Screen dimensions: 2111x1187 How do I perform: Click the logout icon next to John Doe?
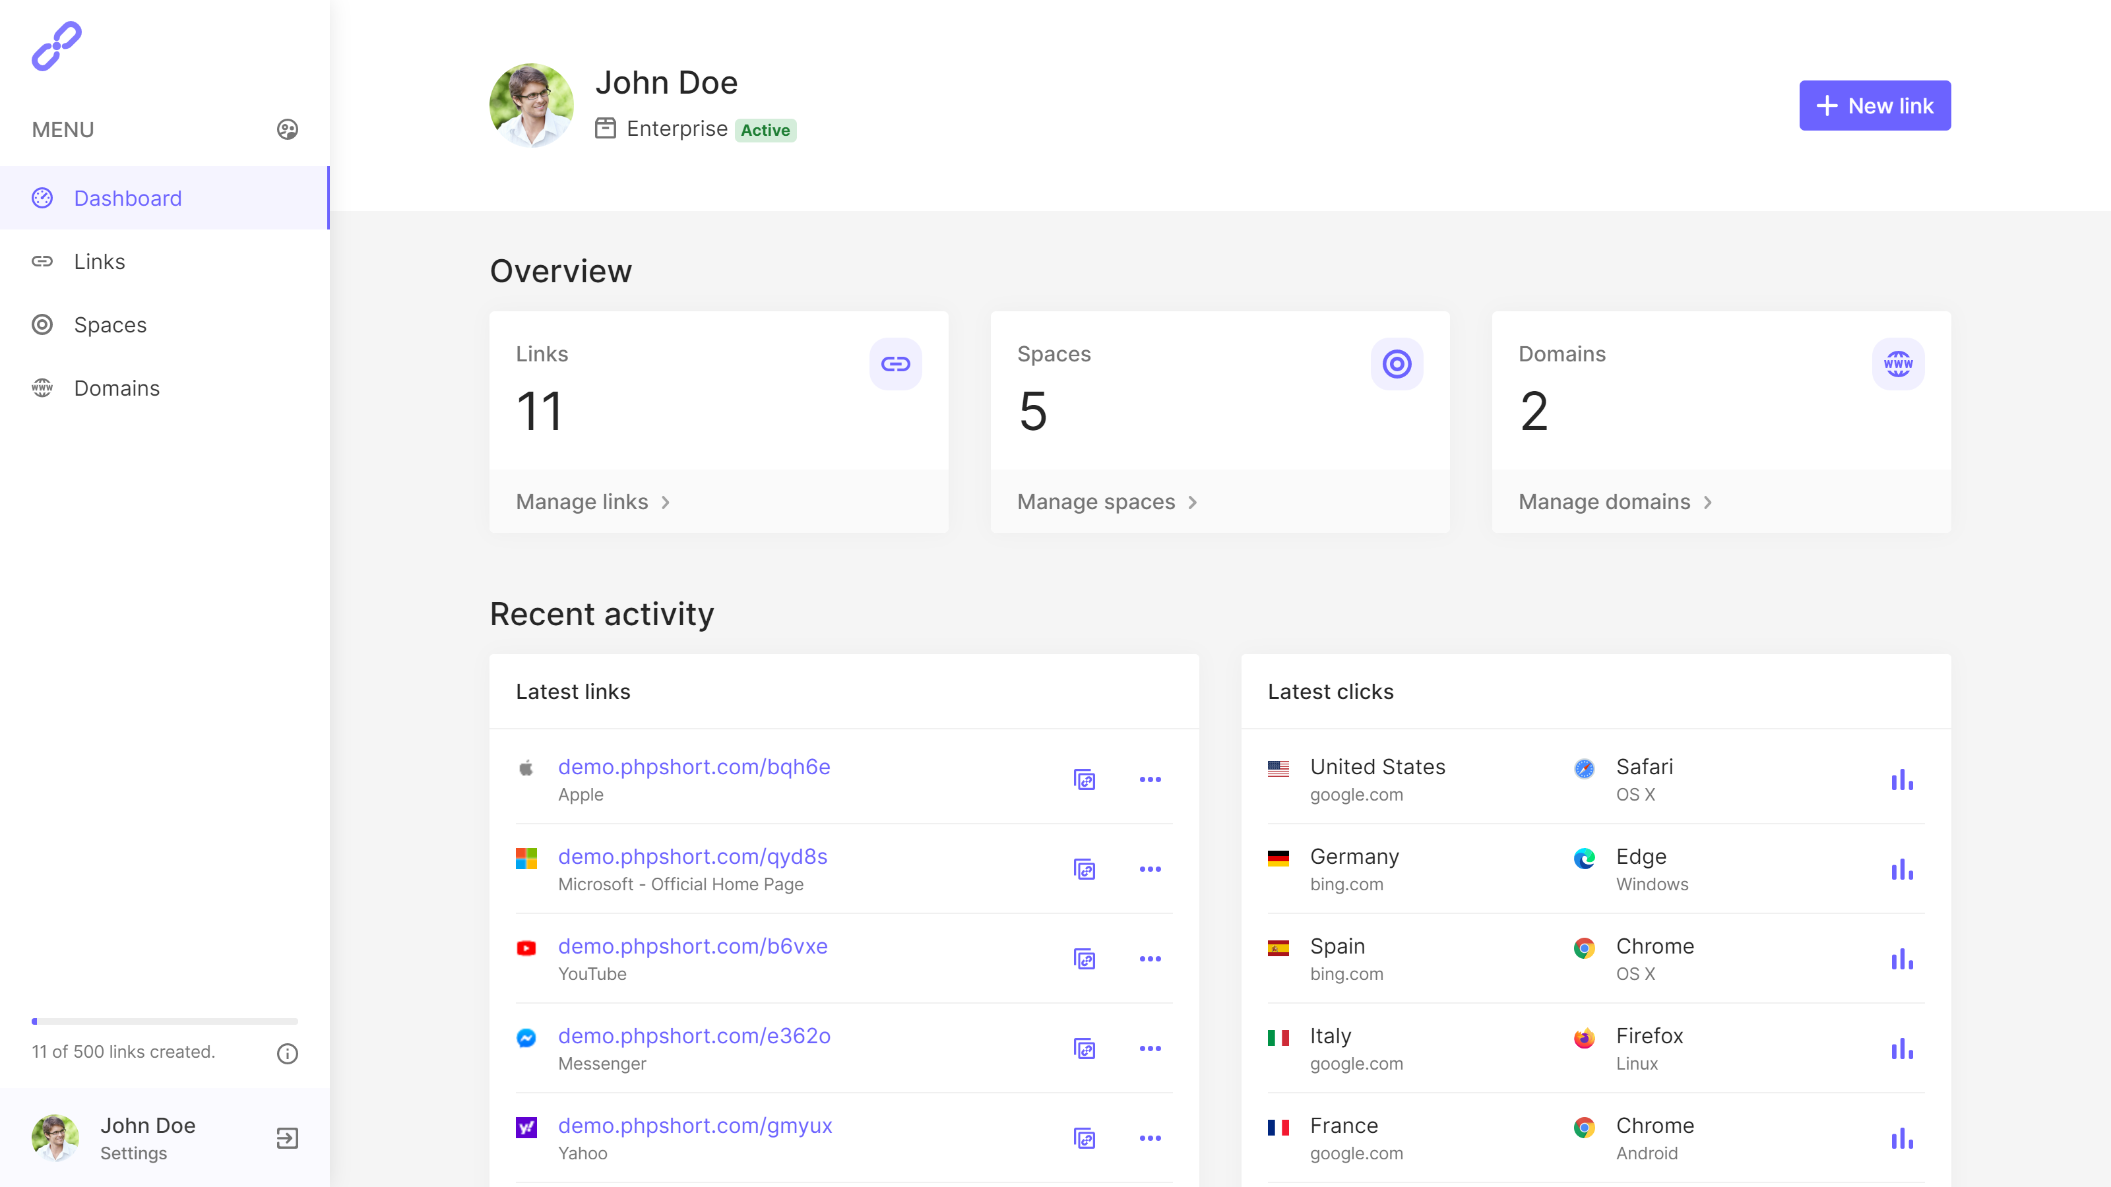point(287,1138)
